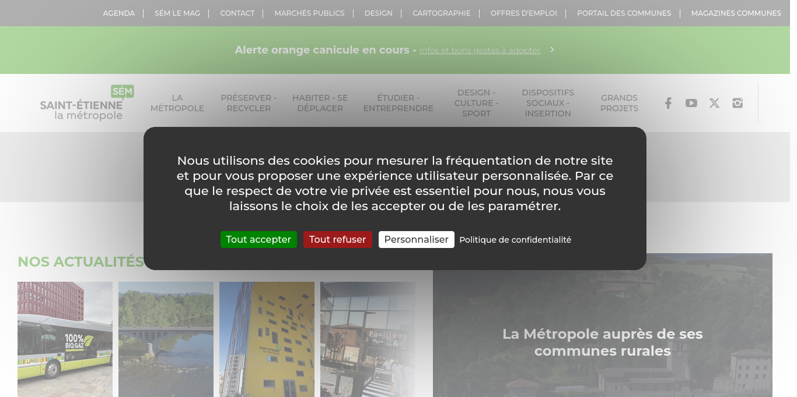Select the 100% biogaz bus news thumbnail
The width and height of the screenshot is (797, 397).
tap(65, 339)
